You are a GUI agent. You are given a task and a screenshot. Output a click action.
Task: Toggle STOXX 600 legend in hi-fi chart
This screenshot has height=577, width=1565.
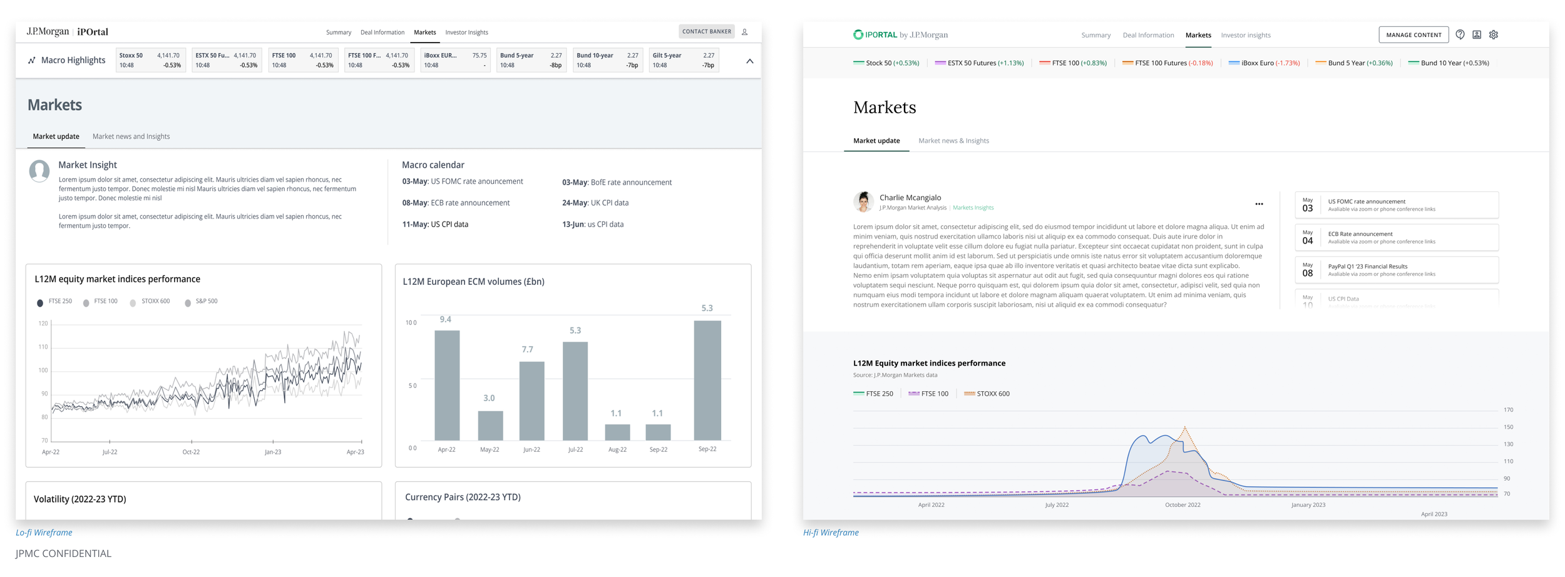click(987, 394)
